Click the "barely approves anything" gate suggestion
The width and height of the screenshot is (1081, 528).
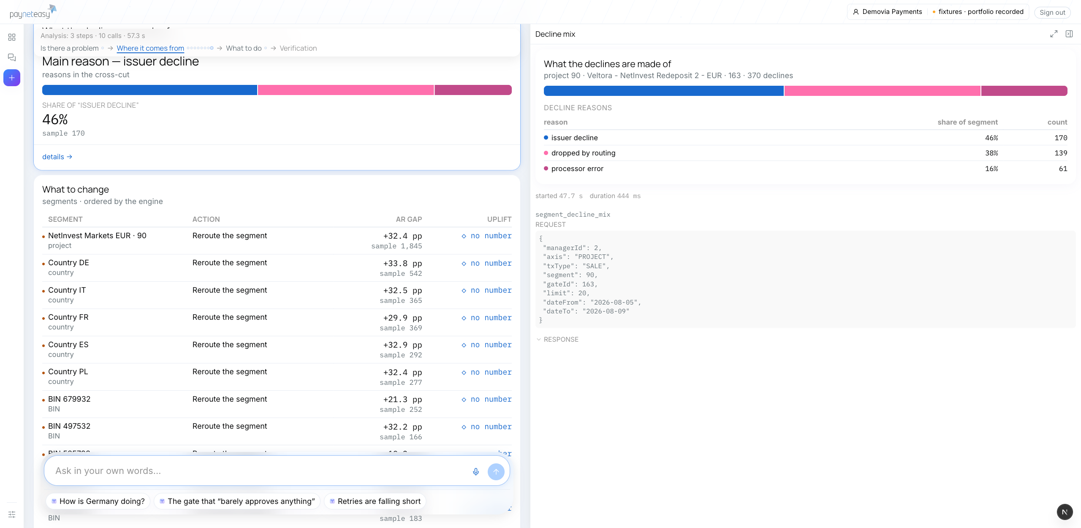[237, 501]
